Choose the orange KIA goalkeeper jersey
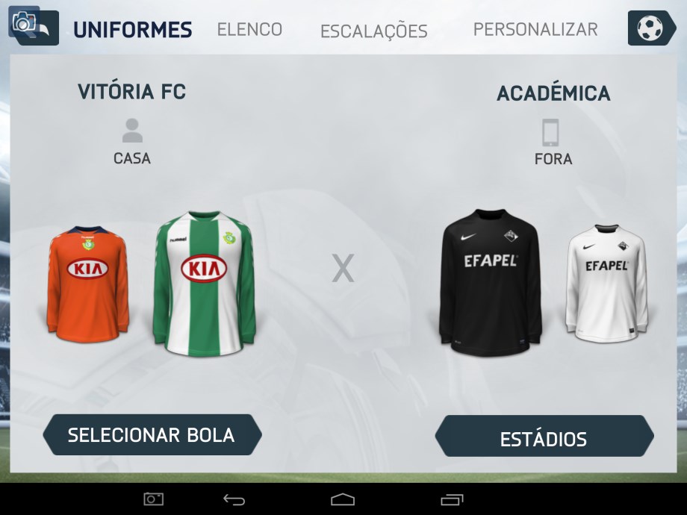The image size is (687, 515). [87, 284]
